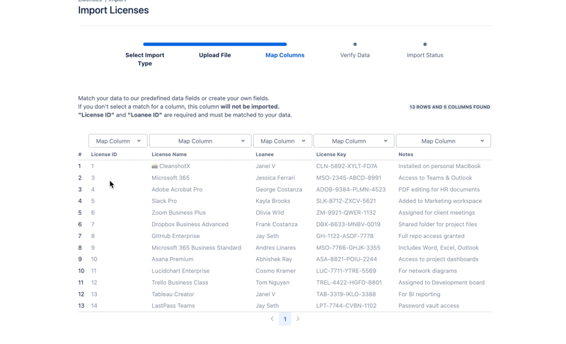The height and width of the screenshot is (344, 566).
Task: Click Microsoft 365 Business Standard cell
Action: (x=197, y=247)
